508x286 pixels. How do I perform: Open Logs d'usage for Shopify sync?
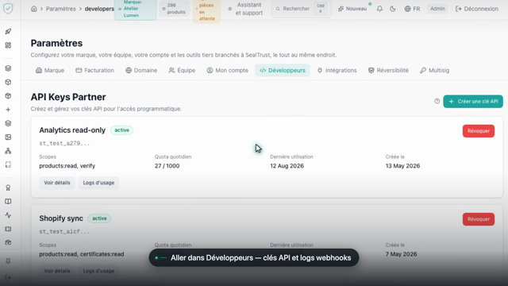pyautogui.click(x=98, y=271)
